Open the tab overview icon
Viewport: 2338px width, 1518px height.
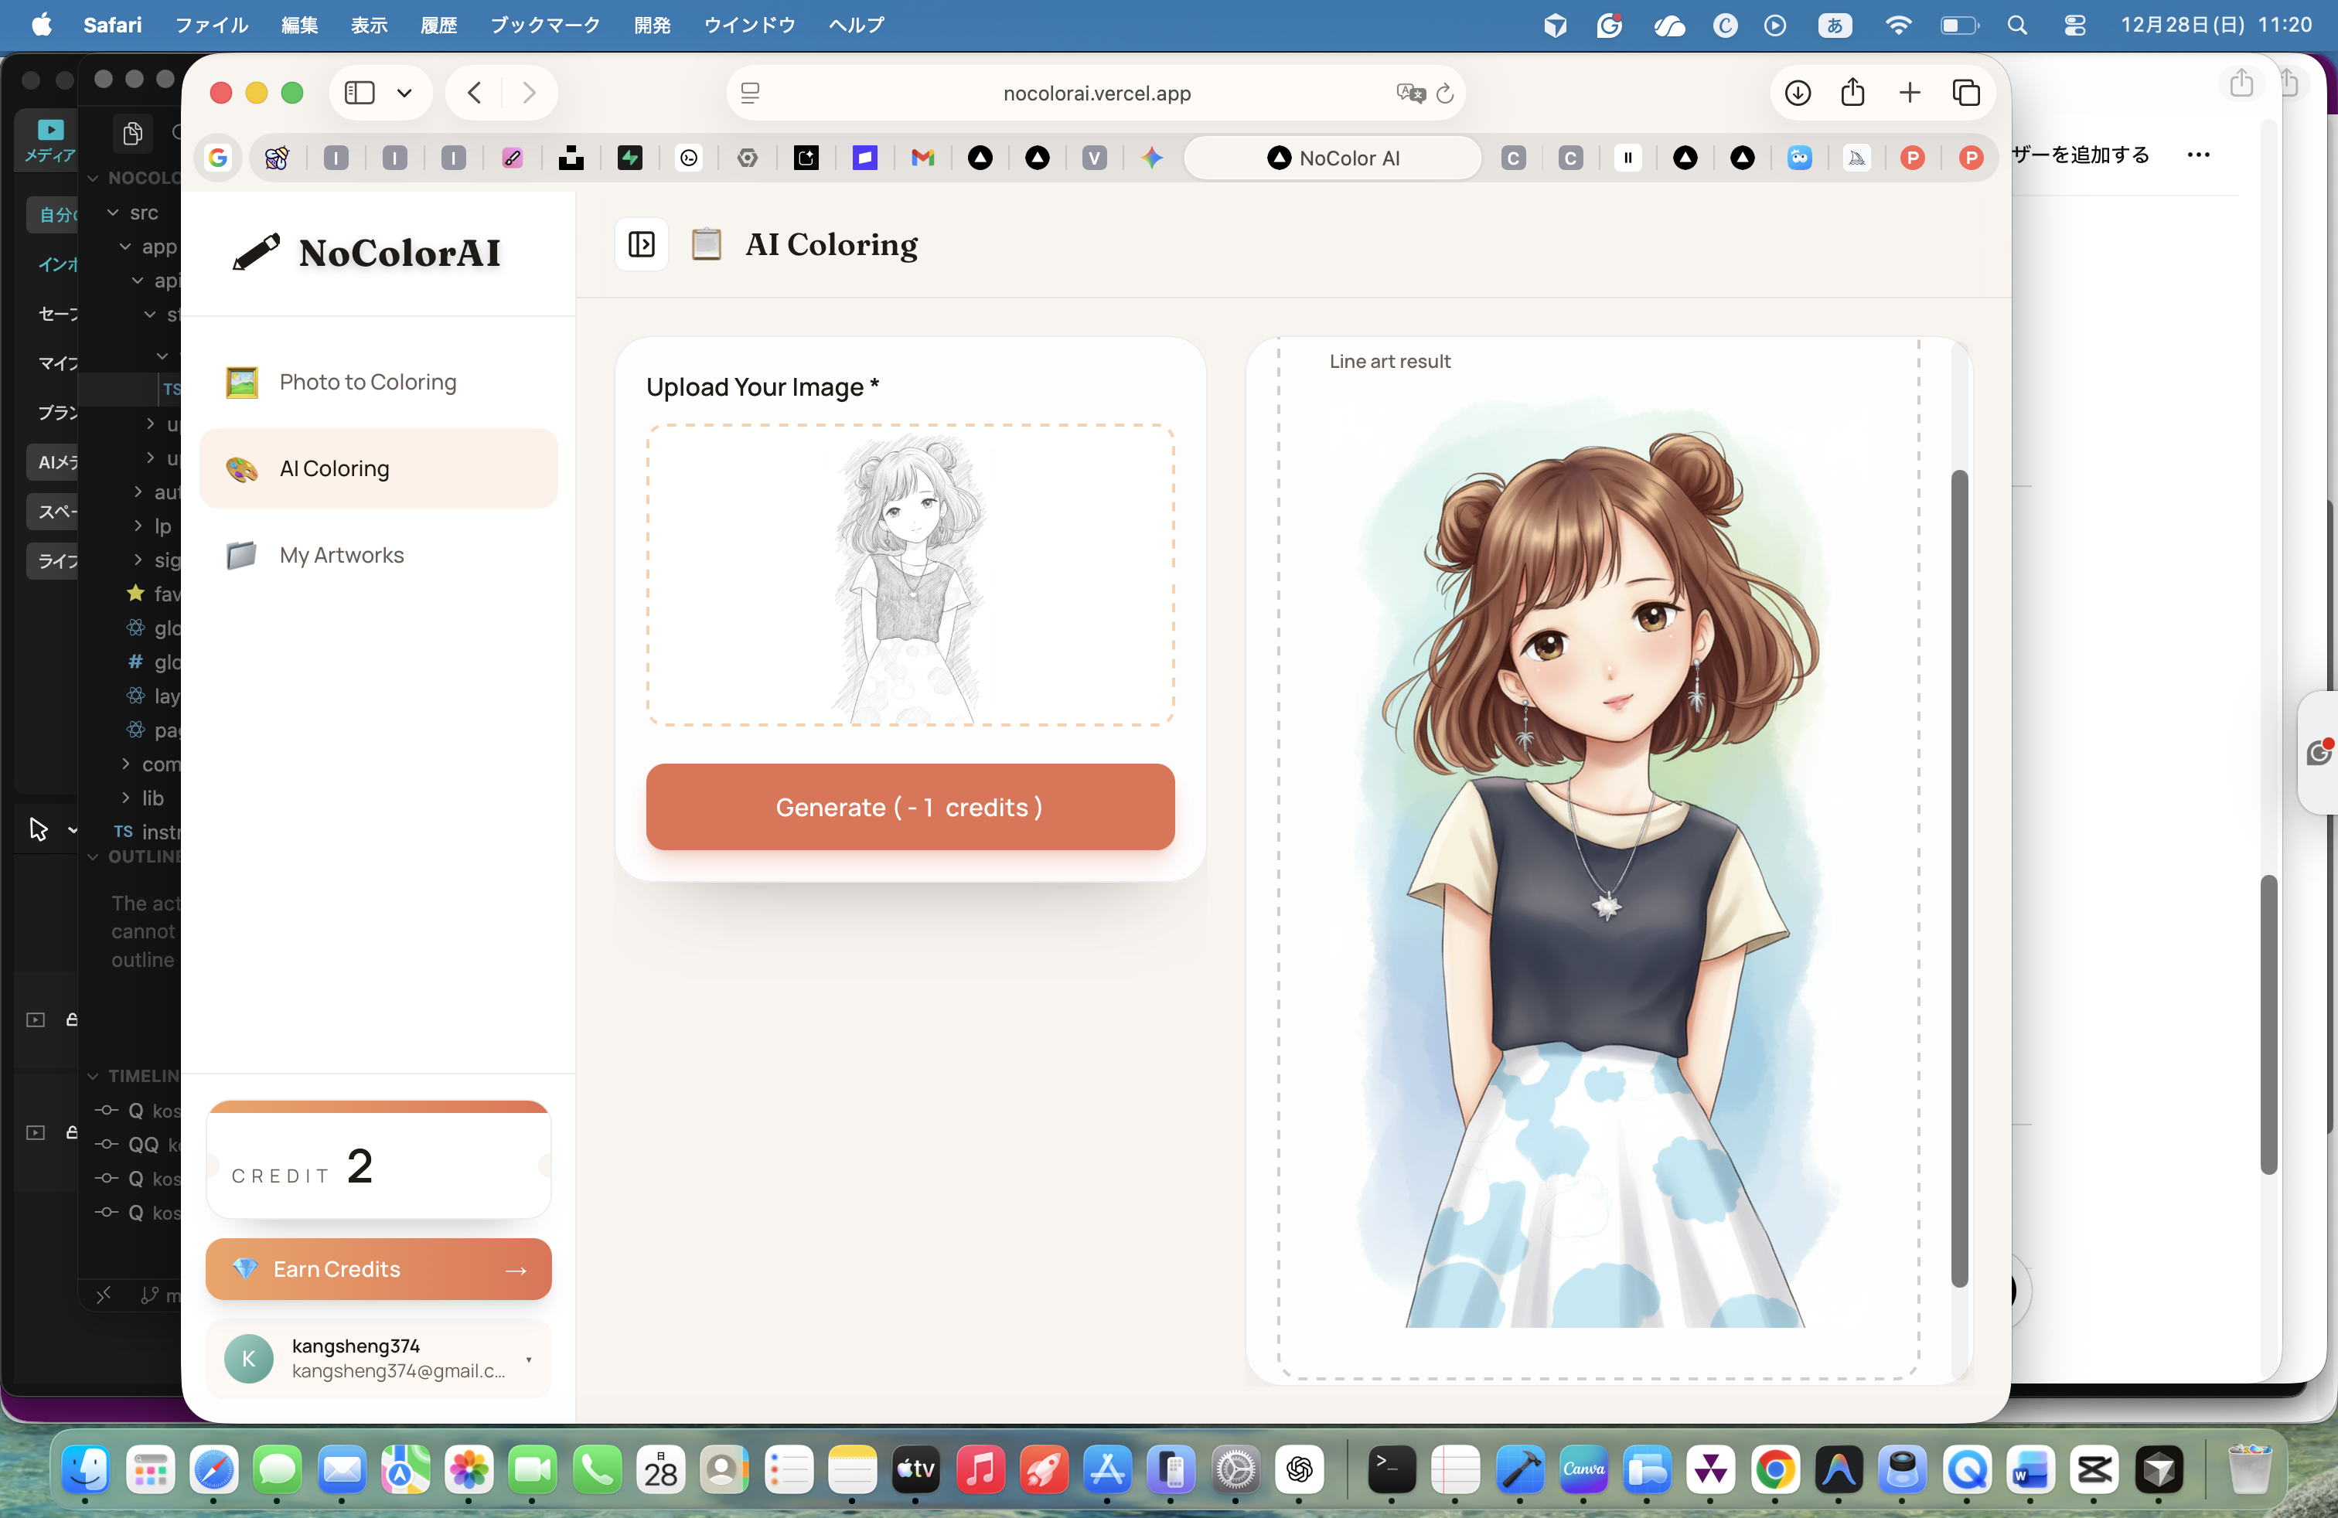click(1968, 92)
